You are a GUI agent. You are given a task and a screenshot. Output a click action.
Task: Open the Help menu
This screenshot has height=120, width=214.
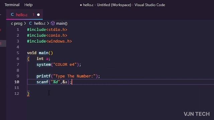tap(28, 5)
